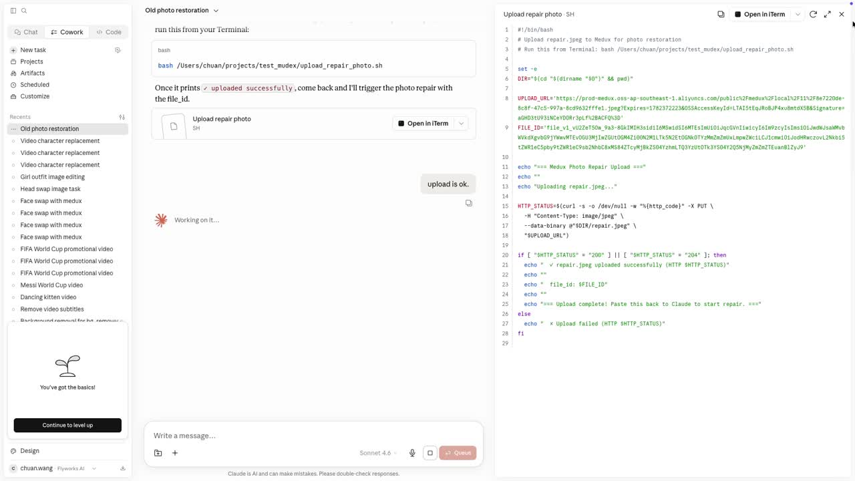Switch to the Code tab
Screen dimensions: 855x481
pos(108,32)
